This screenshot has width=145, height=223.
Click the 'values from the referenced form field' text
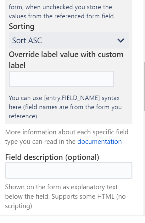[61, 16]
